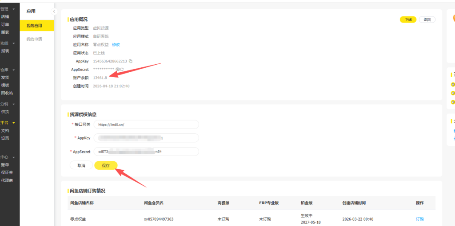Collapse the 分销 menu group
This screenshot has height=226, width=455.
point(13,104)
